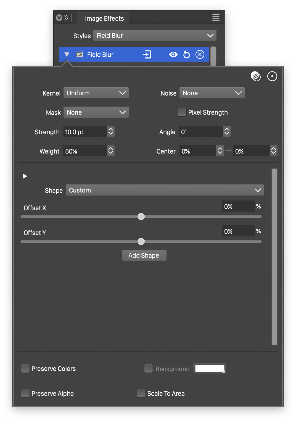Image resolution: width=296 pixels, height=422 pixels.
Task: Check the Scale To Area option
Action: 141,393
